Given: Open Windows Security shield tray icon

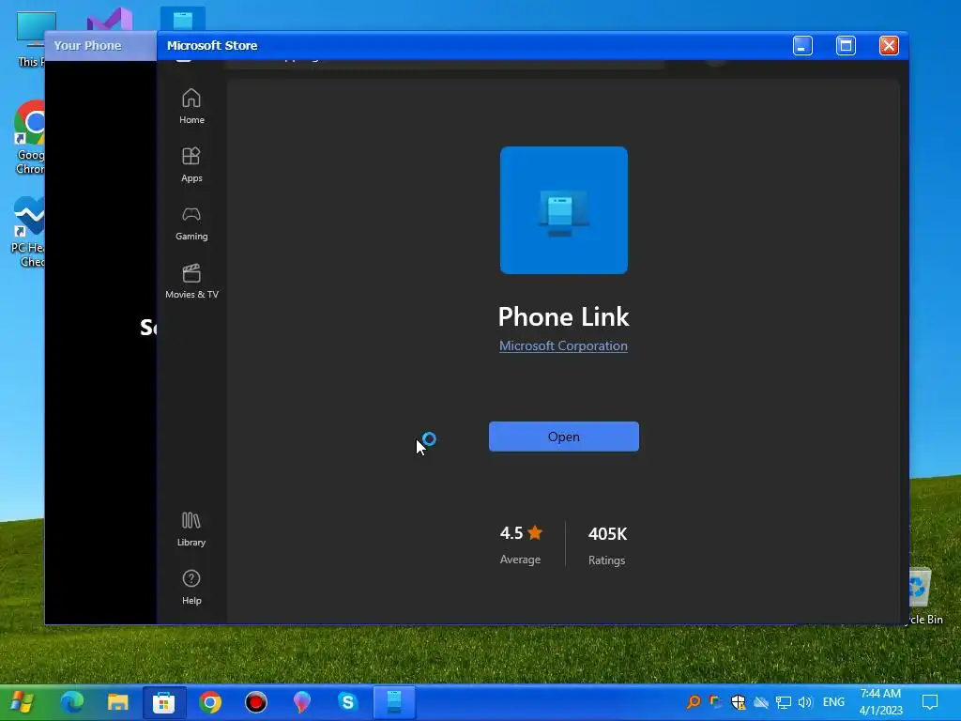Looking at the screenshot, I should (x=738, y=702).
